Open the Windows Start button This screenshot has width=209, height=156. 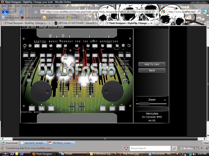pos(5,154)
